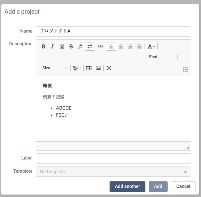
Task: Insert an image
Action: coord(98,68)
